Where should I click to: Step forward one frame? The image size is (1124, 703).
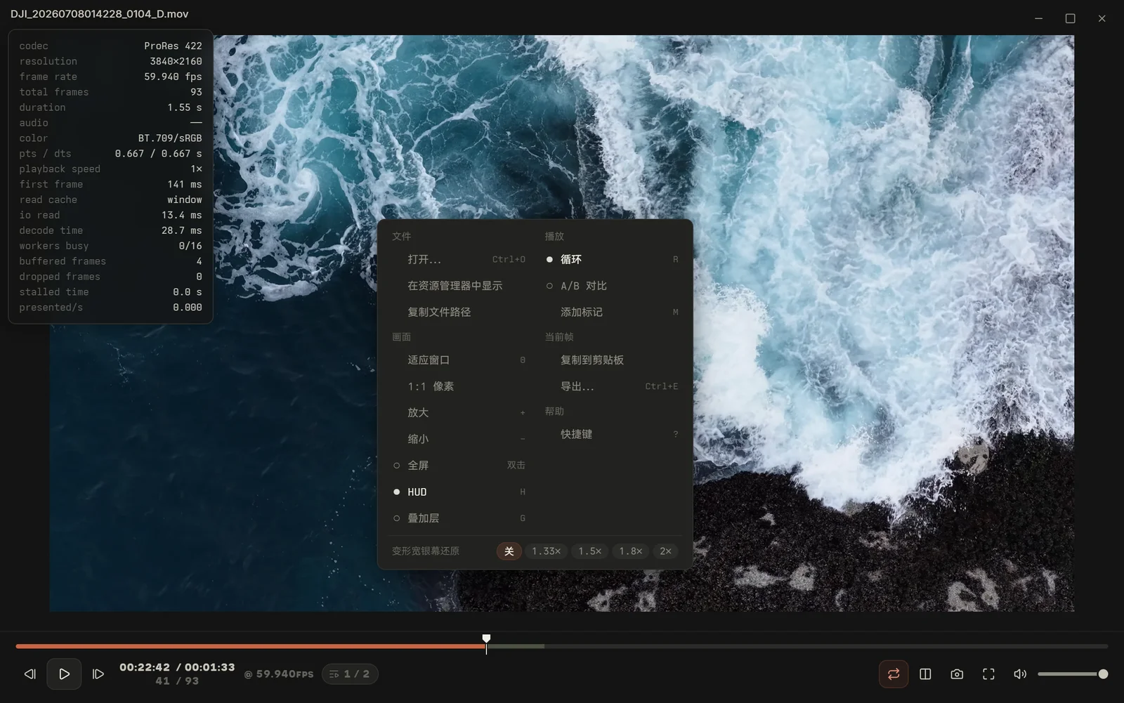(98, 674)
